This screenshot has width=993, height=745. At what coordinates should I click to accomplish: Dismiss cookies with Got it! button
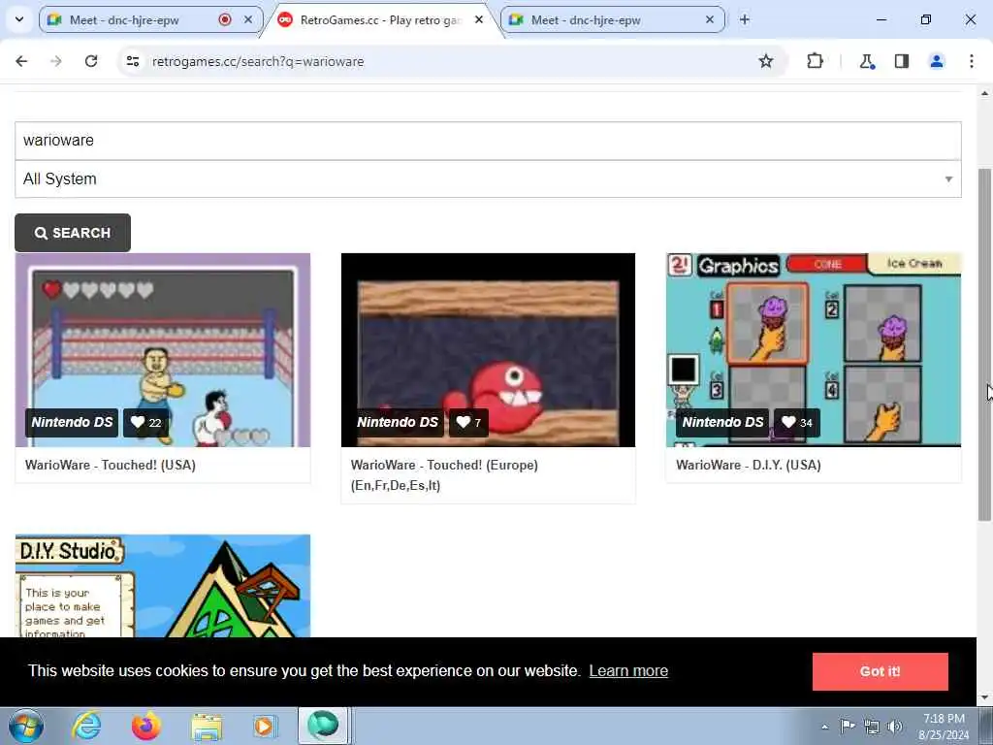(881, 671)
